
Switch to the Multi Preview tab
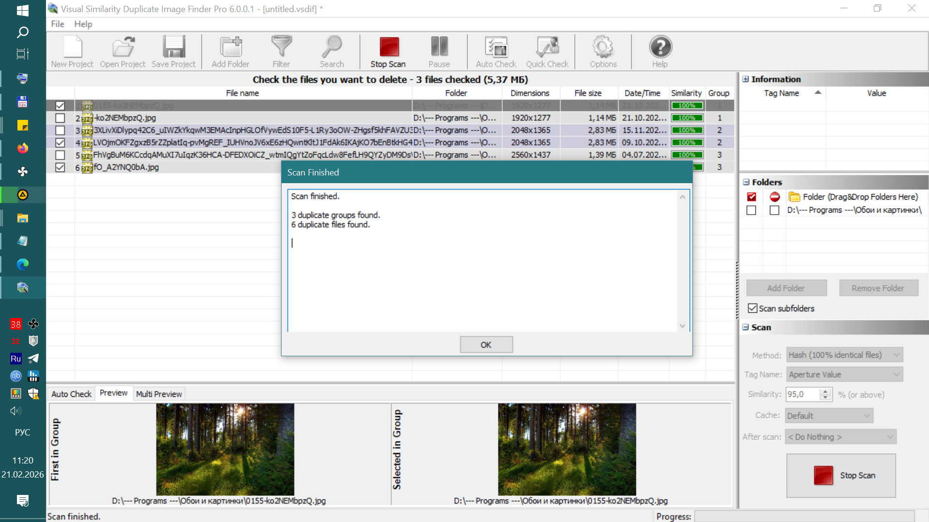pos(159,394)
